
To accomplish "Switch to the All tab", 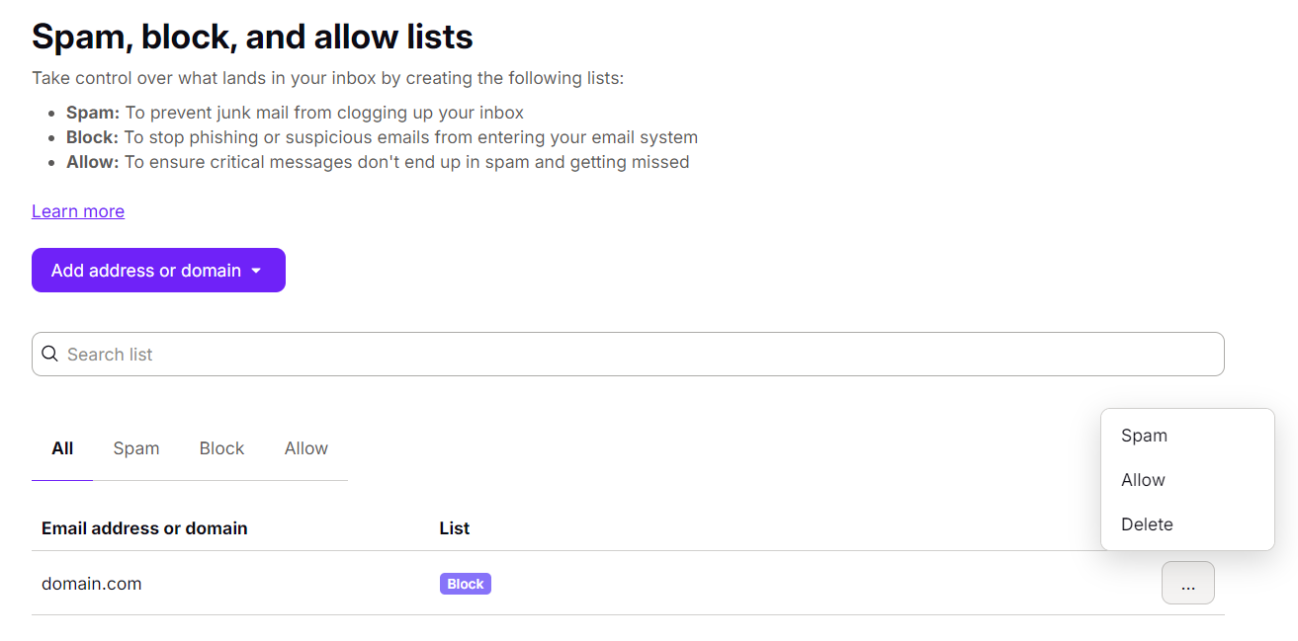I will point(62,448).
